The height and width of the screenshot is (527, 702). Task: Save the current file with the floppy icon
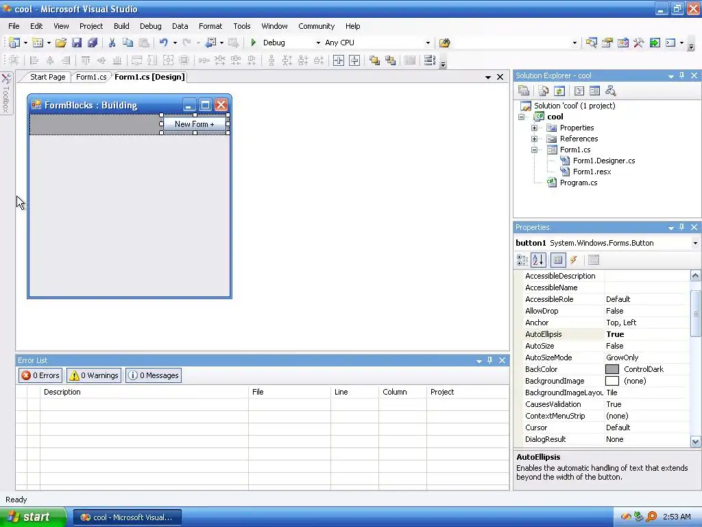pos(77,43)
